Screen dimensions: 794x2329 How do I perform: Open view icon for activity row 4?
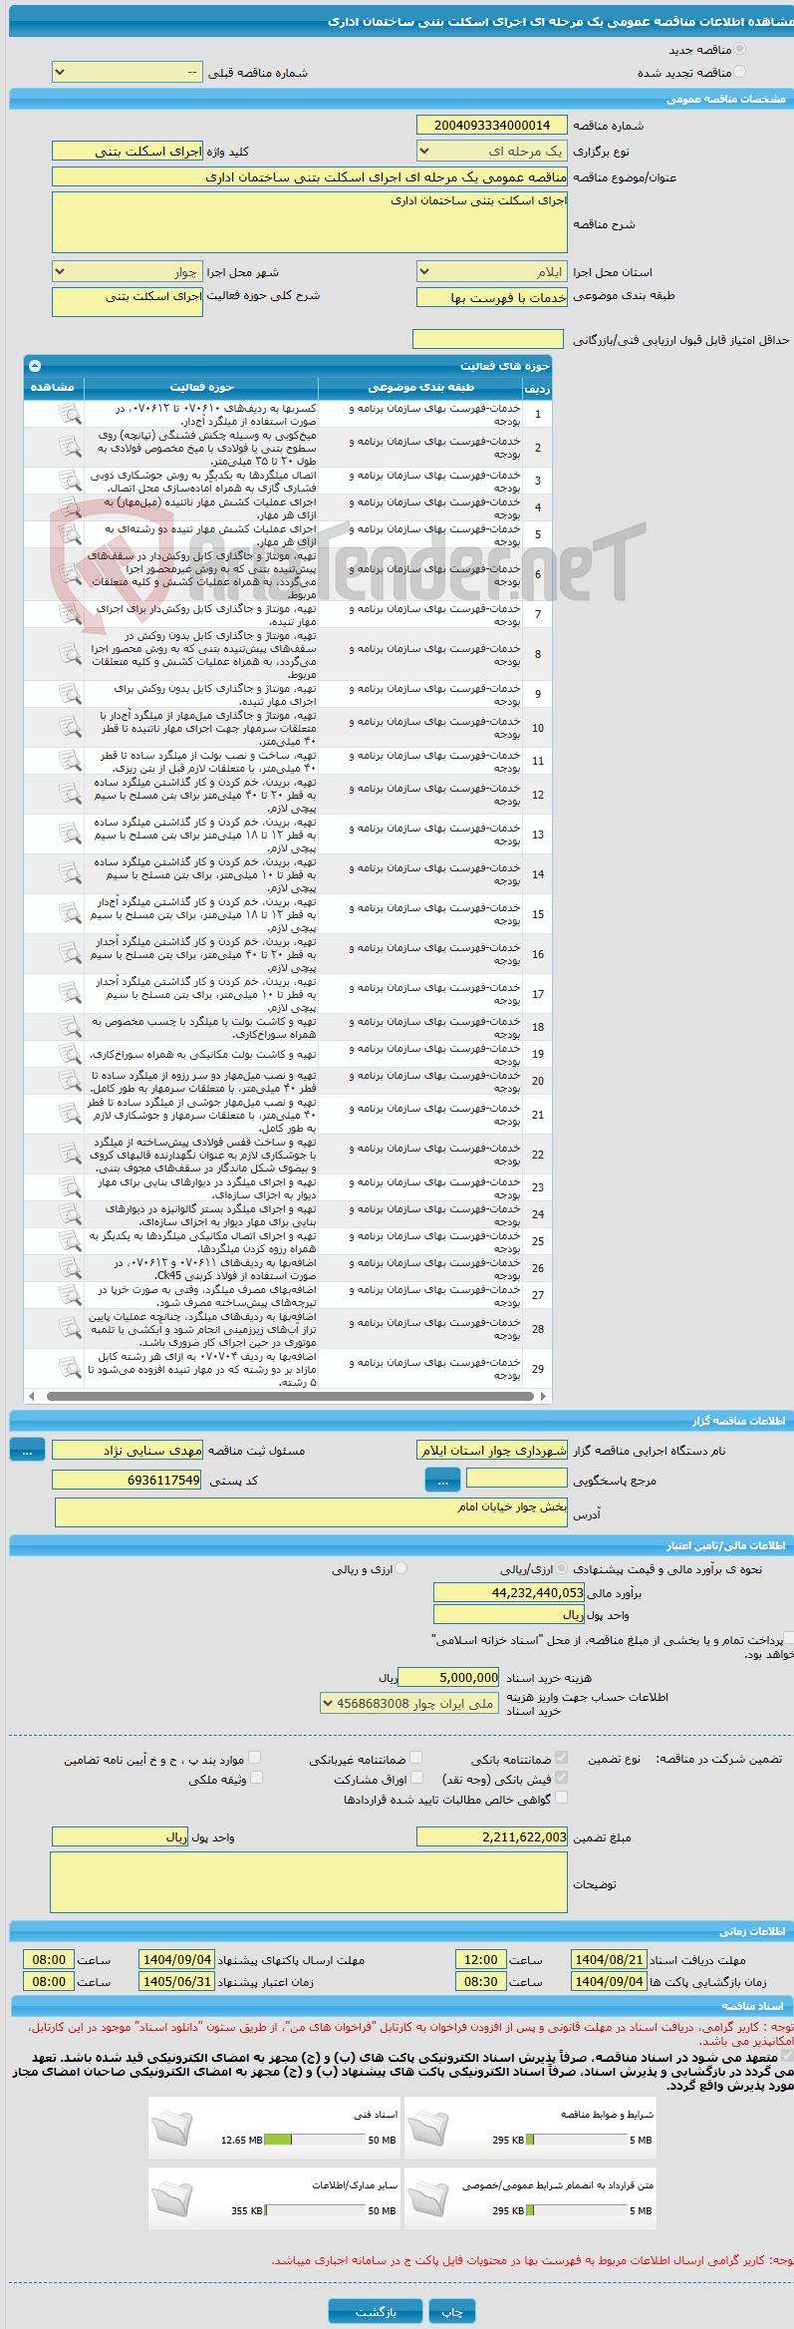70,507
